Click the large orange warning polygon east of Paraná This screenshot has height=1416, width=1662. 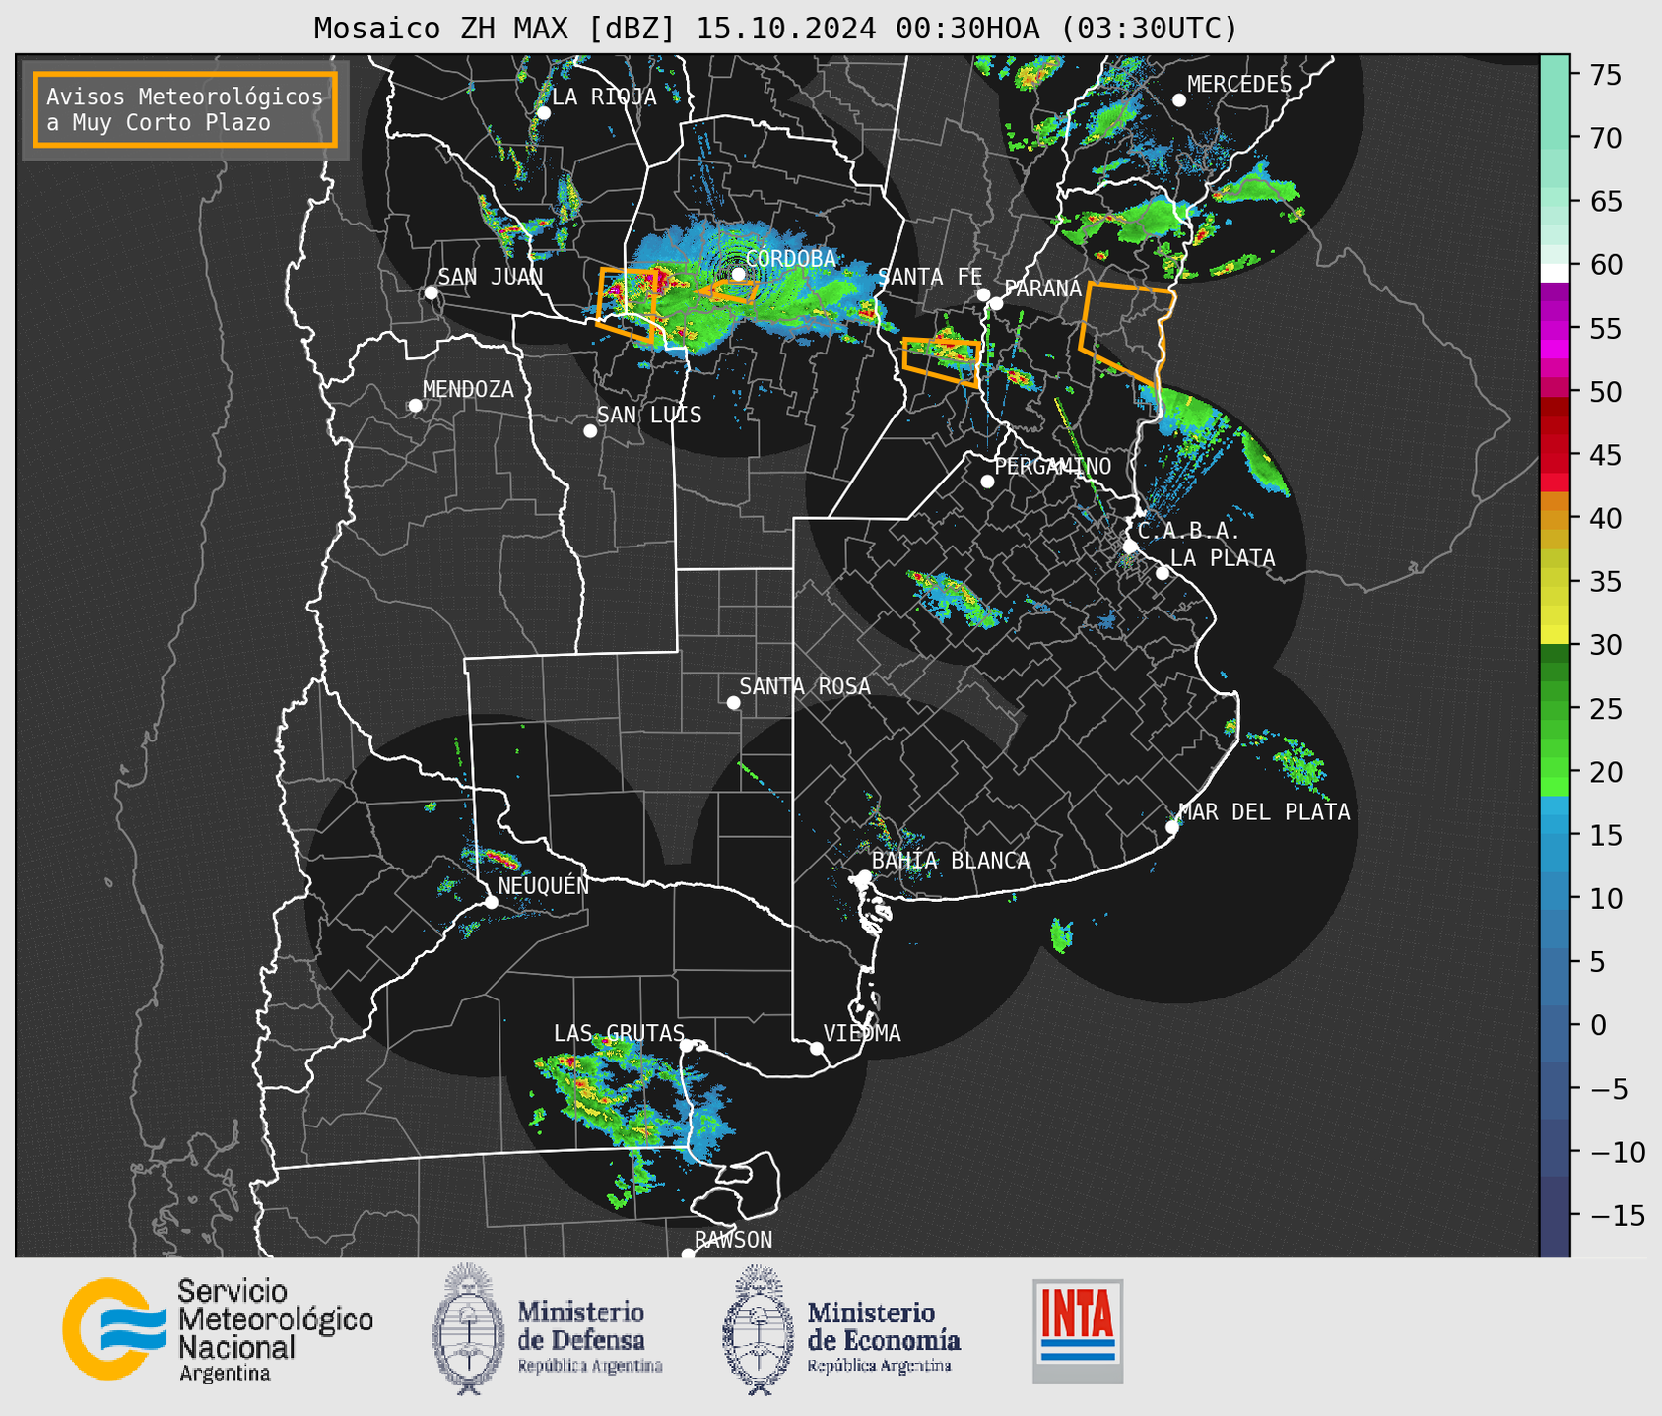click(1128, 333)
